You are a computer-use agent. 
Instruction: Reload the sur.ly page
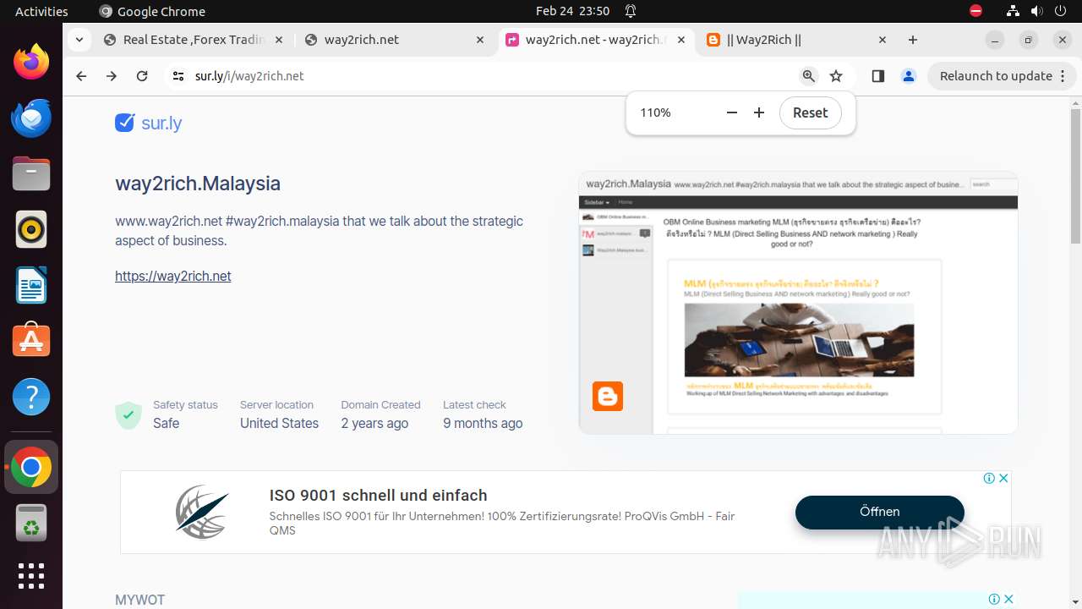[142, 76]
